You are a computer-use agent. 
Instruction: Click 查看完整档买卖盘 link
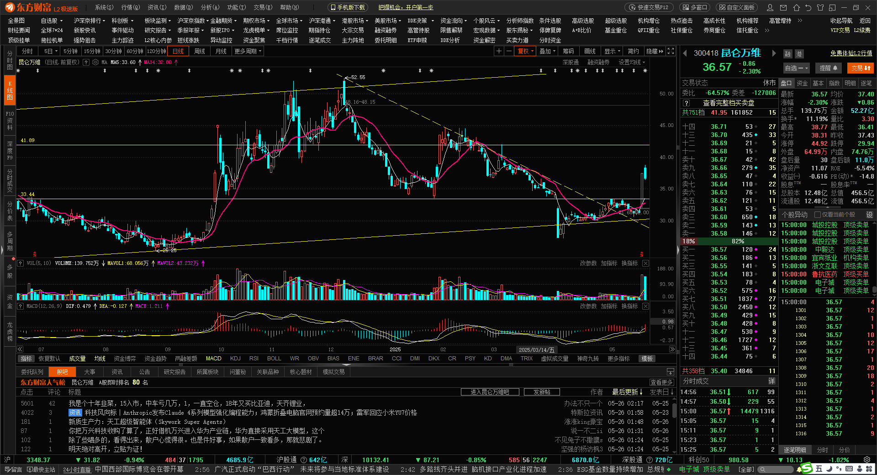[x=729, y=103]
